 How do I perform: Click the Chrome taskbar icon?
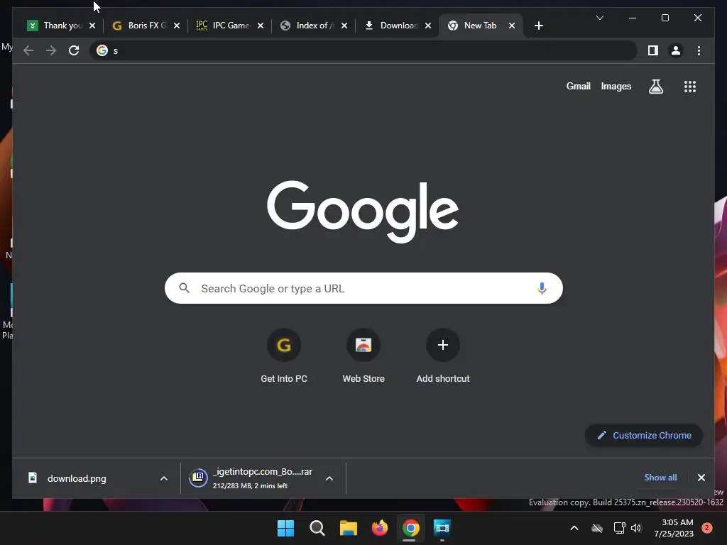[x=411, y=528]
